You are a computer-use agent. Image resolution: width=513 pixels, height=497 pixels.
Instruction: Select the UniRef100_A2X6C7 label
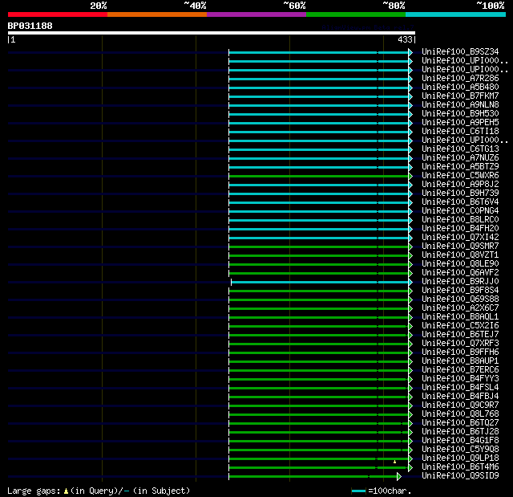pos(460,308)
